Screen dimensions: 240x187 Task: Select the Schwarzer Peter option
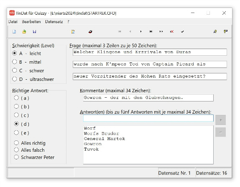pyautogui.click(x=34, y=157)
